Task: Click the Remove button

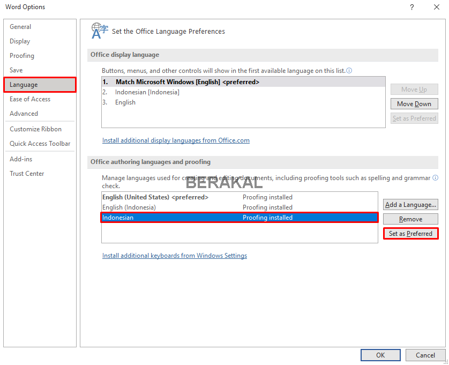Action: click(410, 219)
